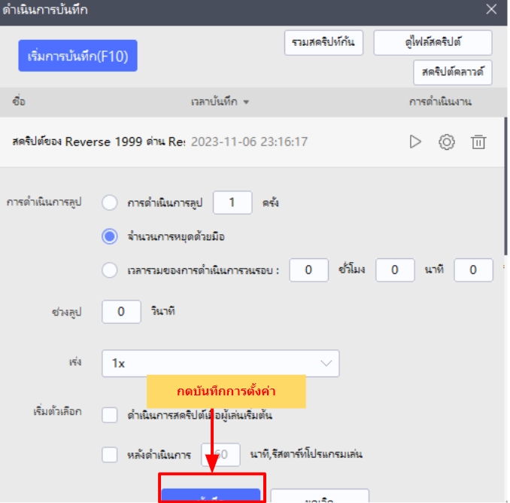510x503 pixels.
Task: Enable the หลังดำเนินการ restart after minutes checkbox
Action: tap(110, 455)
